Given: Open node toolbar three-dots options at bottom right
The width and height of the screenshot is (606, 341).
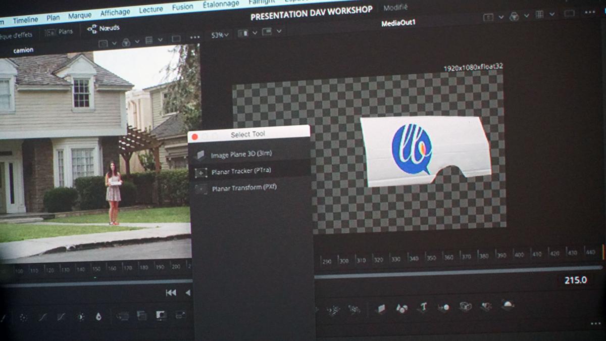Looking at the screenshot, I should [x=596, y=324].
